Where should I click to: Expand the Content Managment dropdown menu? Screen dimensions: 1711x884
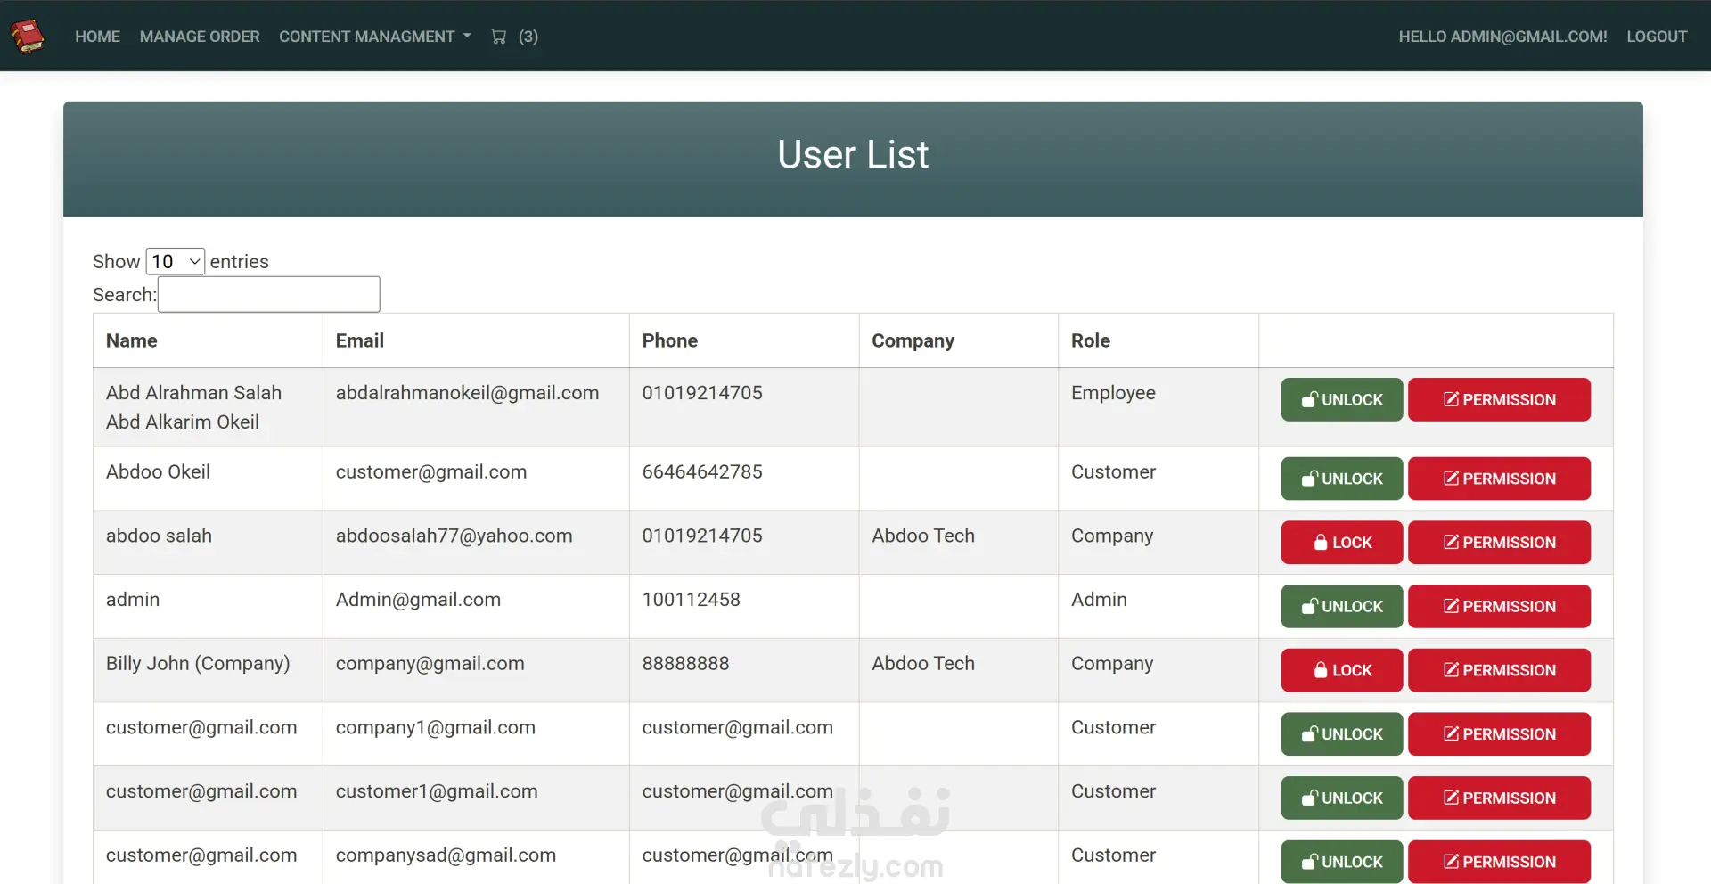tap(374, 37)
